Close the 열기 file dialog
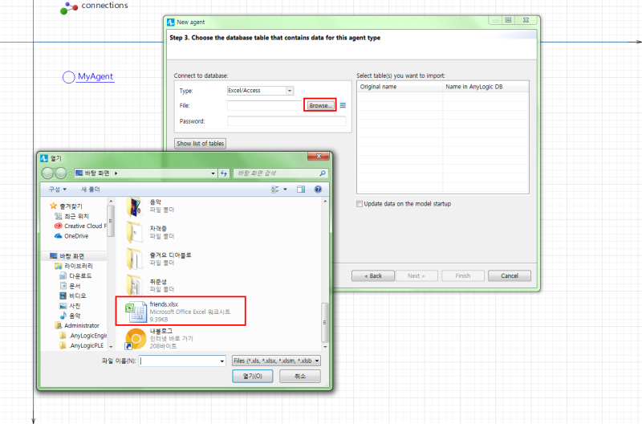The image size is (642, 424). [x=319, y=156]
